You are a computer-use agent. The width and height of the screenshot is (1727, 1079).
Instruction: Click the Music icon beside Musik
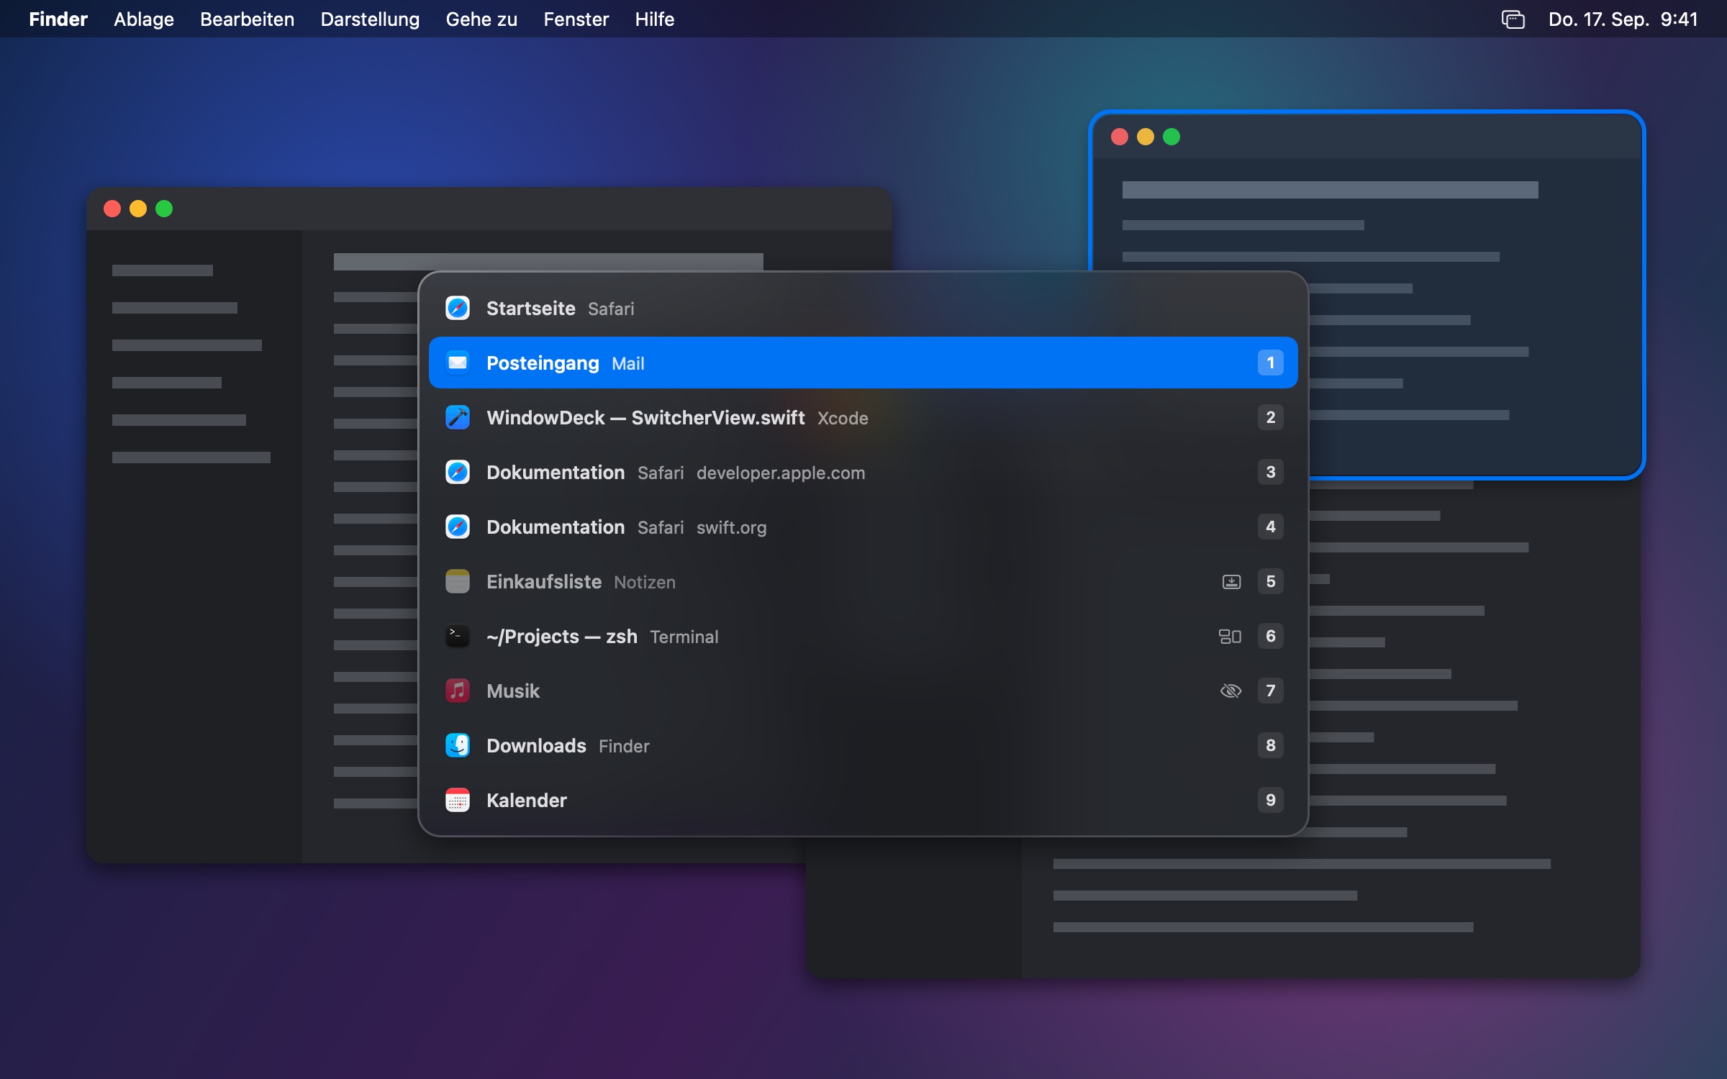[458, 691]
